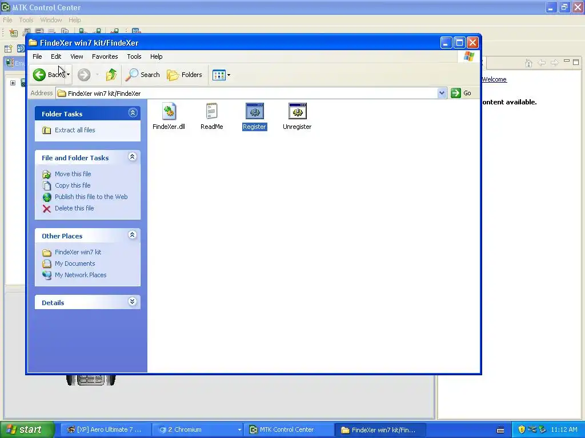Open the Views dropdown arrow
The width and height of the screenshot is (585, 438).
229,75
